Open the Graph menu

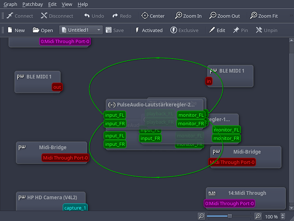pyautogui.click(x=10, y=4)
